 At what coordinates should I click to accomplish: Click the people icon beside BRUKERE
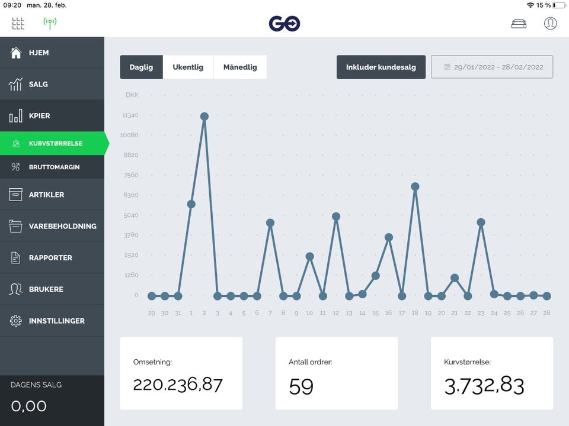tap(15, 289)
